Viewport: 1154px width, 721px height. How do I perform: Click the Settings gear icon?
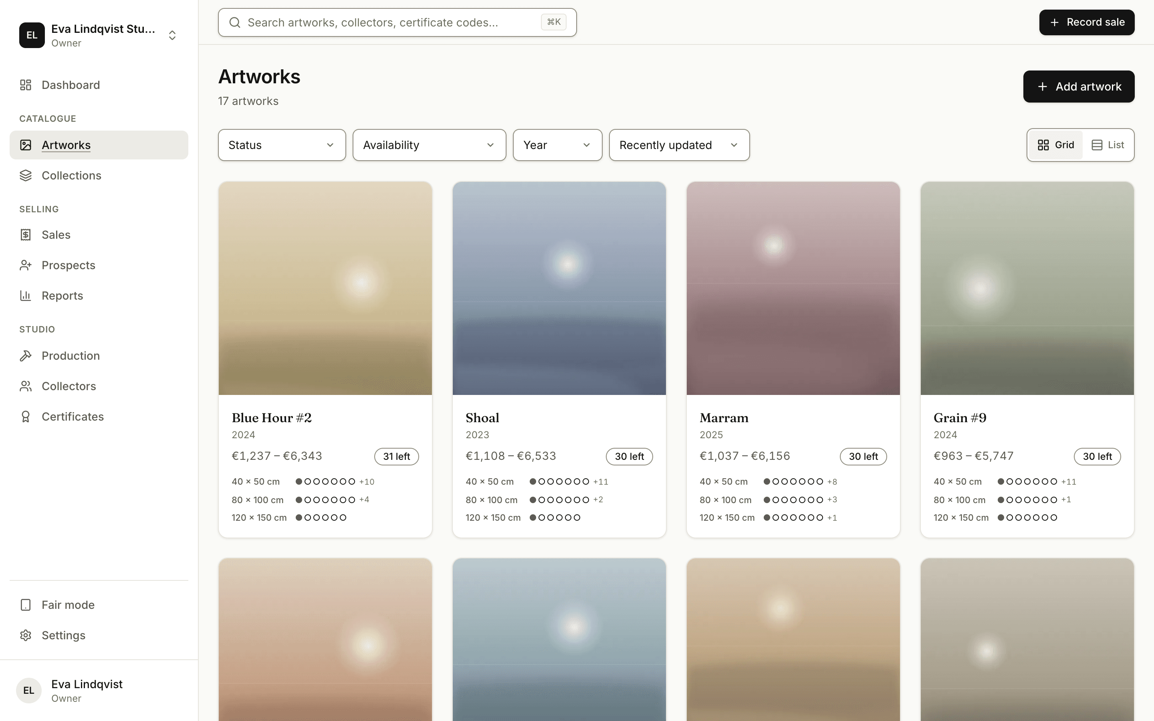(26, 635)
